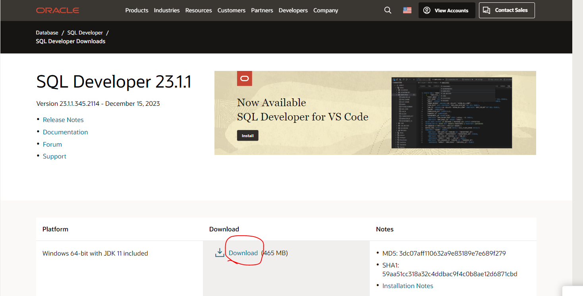The height and width of the screenshot is (296, 583).
Task: Click the SHA1 checksum value
Action: click(x=450, y=274)
